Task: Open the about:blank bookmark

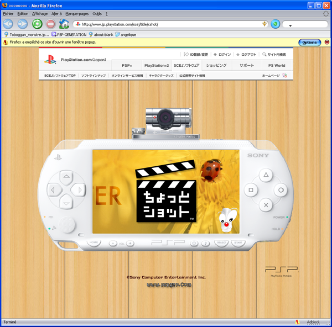Action: pyautogui.click(x=101, y=35)
